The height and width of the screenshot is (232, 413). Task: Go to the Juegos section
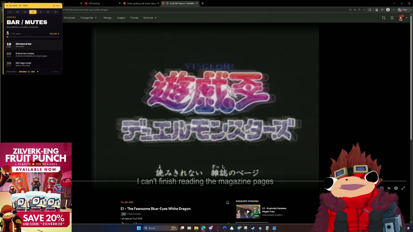[x=121, y=18]
